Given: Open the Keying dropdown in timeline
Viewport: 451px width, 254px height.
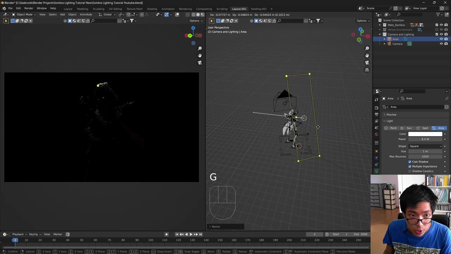Looking at the screenshot, I should (35, 234).
